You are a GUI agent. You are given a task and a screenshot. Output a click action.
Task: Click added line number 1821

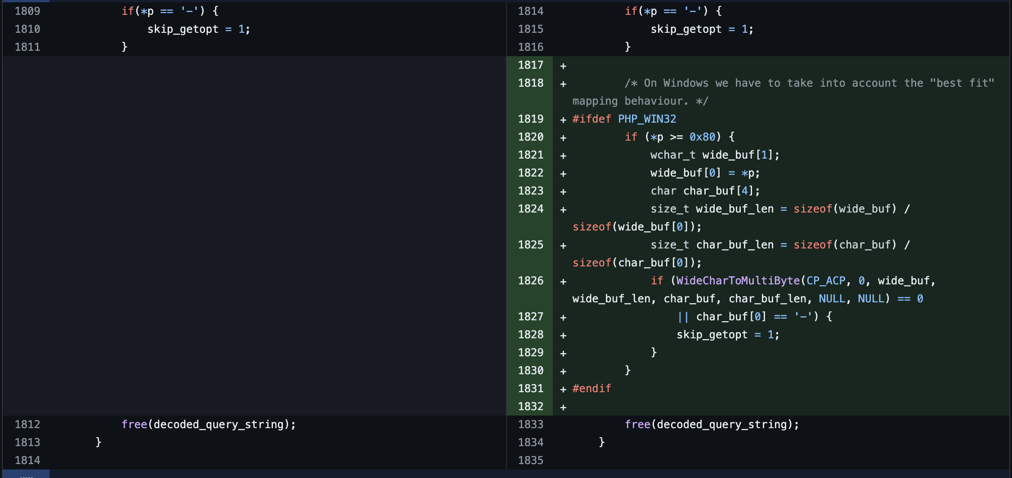click(531, 155)
